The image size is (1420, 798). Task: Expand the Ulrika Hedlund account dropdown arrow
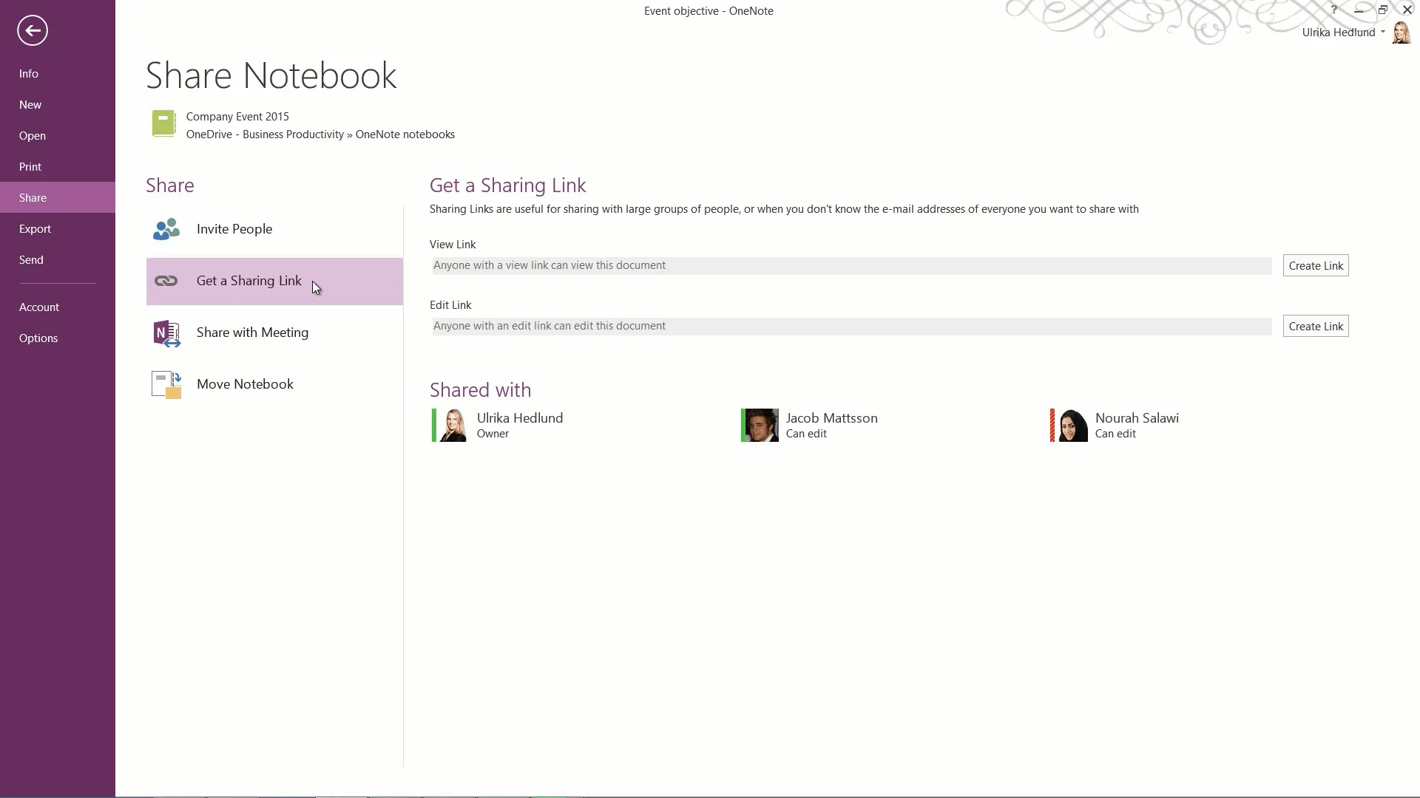tap(1382, 33)
